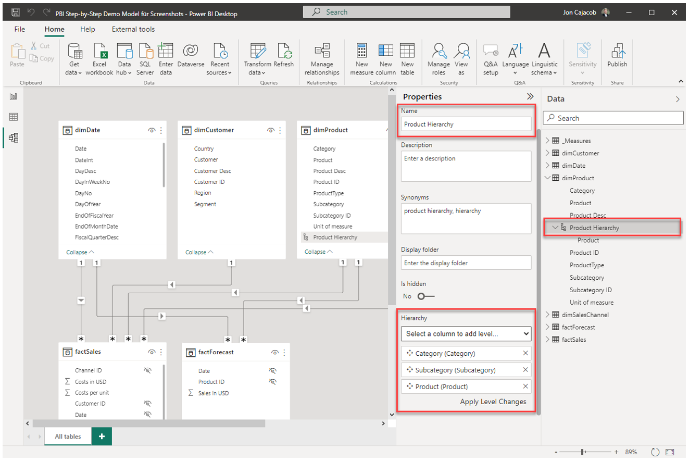Select the All tables layout tab
The height and width of the screenshot is (461, 689).
(68, 437)
